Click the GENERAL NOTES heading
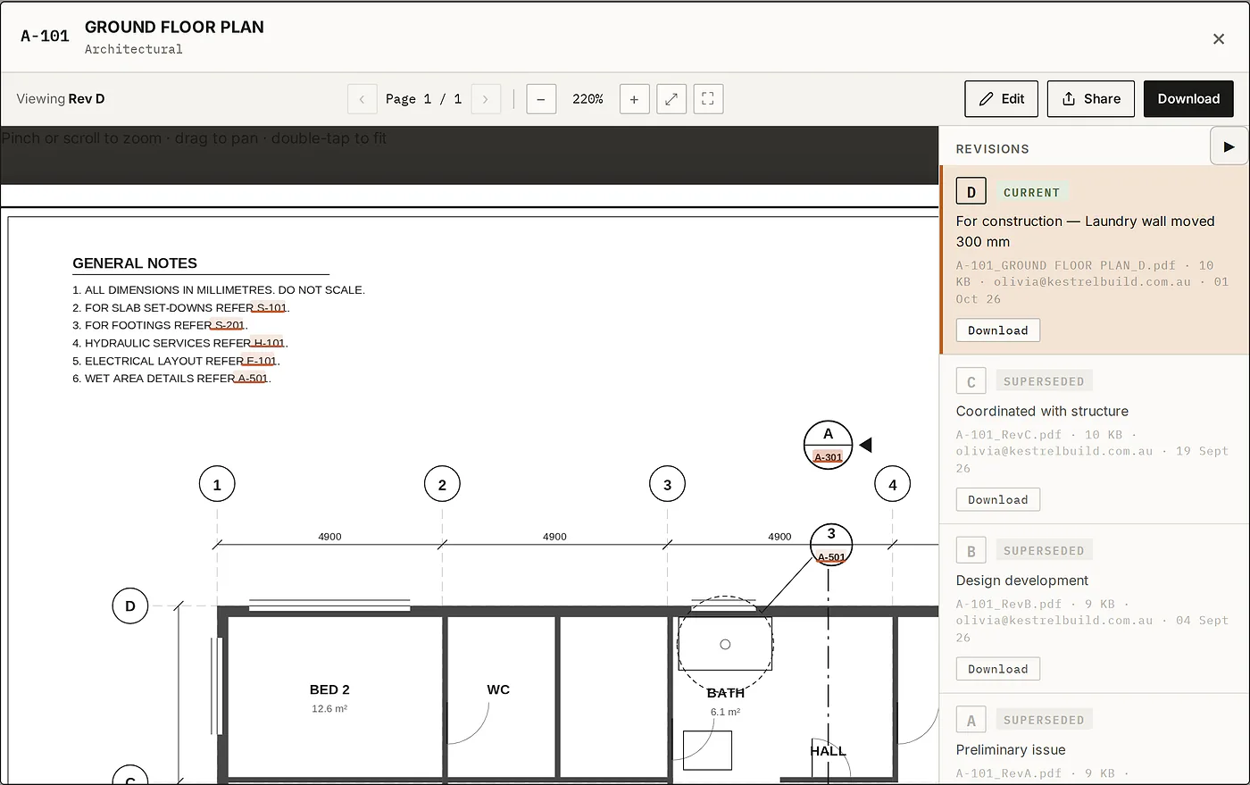Screen dimensions: 1250x785 (x=135, y=263)
